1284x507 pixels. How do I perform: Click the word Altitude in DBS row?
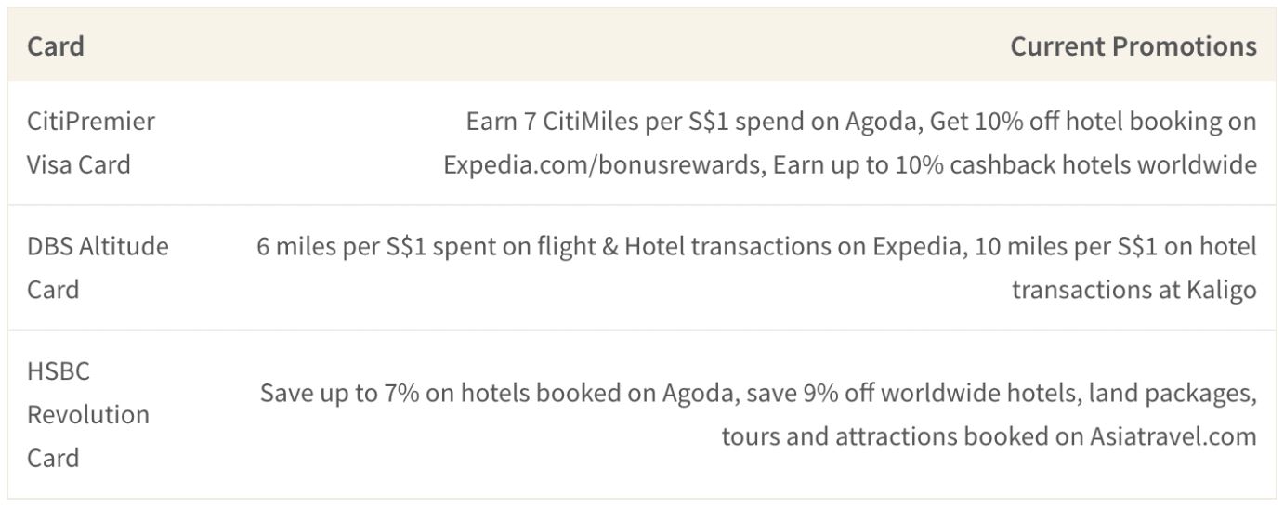[124, 247]
